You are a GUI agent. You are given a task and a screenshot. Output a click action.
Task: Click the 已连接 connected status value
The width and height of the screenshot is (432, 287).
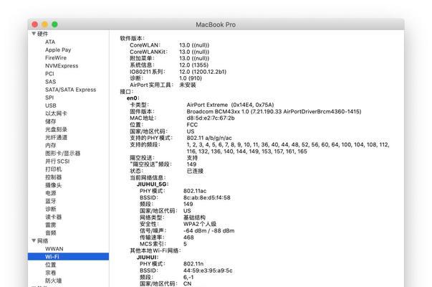click(195, 171)
